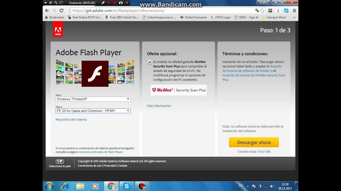Pause the Bandicam recording
Viewport: 341px width, 191px height.
tap(108, 3)
